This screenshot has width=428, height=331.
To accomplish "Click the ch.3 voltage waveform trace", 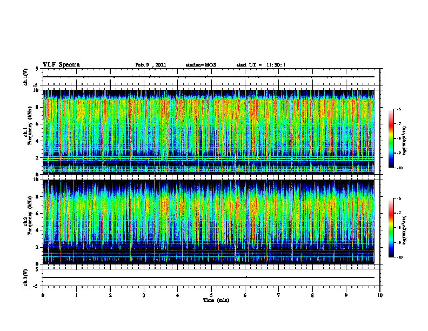I will (209, 277).
